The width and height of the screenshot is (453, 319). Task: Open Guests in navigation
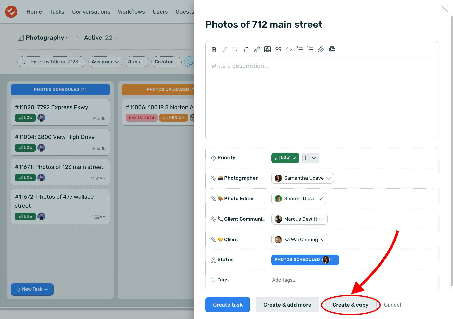185,12
